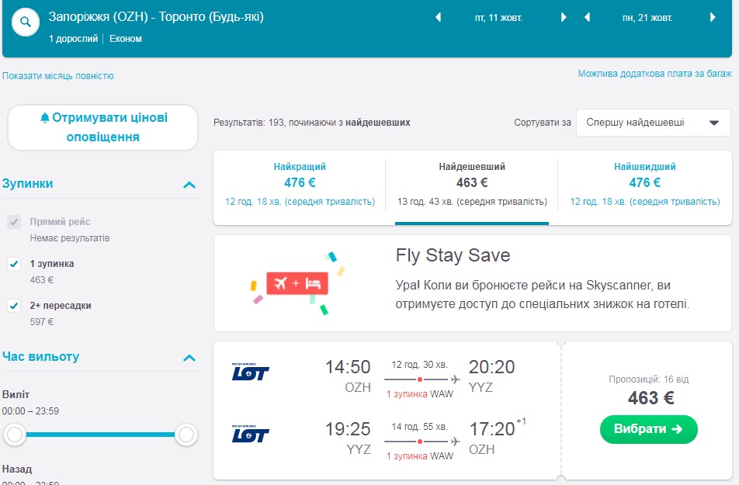Click the bell price alert icon
Screen dimensions: 739x485
(45, 118)
